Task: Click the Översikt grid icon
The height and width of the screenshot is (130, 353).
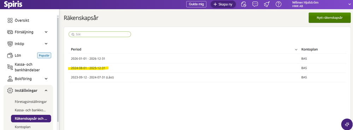Action: coord(10,20)
